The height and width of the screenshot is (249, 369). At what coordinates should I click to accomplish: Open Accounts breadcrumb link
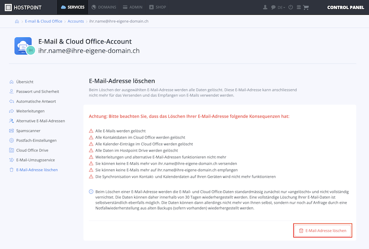pos(76,21)
